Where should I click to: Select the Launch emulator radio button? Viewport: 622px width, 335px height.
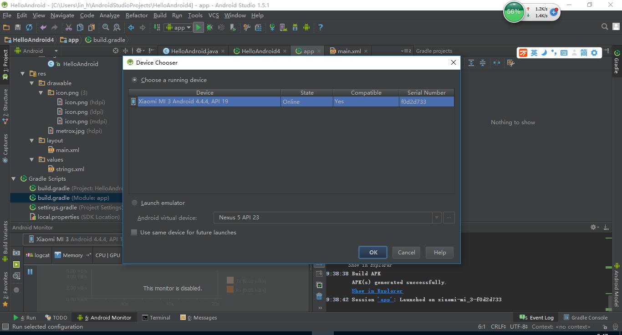click(x=134, y=203)
